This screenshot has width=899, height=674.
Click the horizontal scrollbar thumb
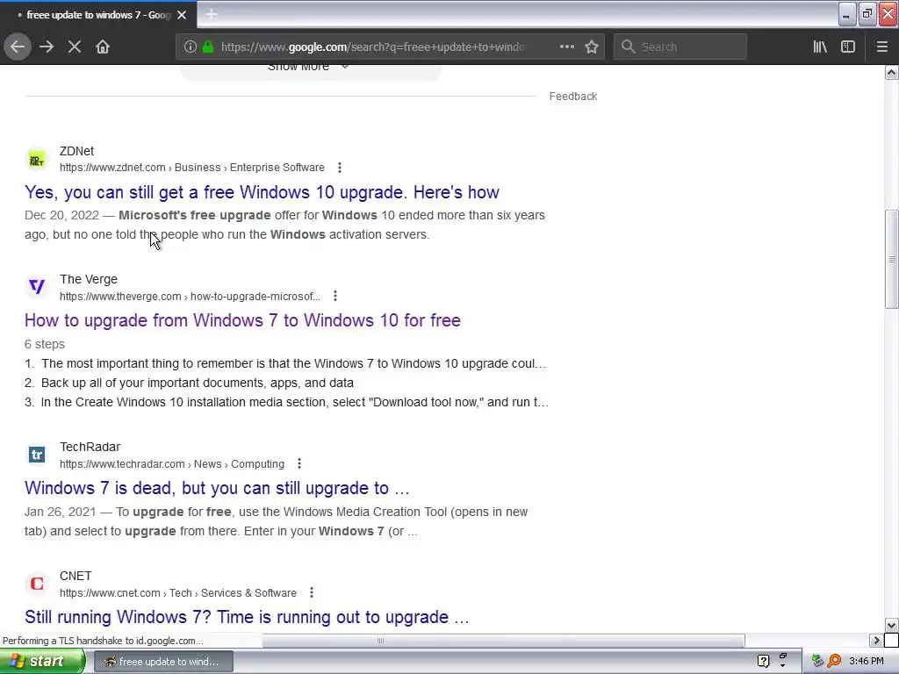(x=380, y=640)
